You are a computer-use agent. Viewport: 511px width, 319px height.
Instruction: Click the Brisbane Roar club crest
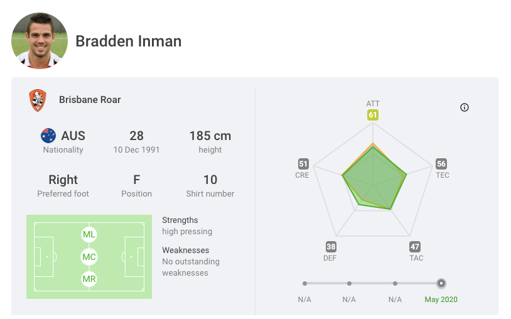point(38,100)
